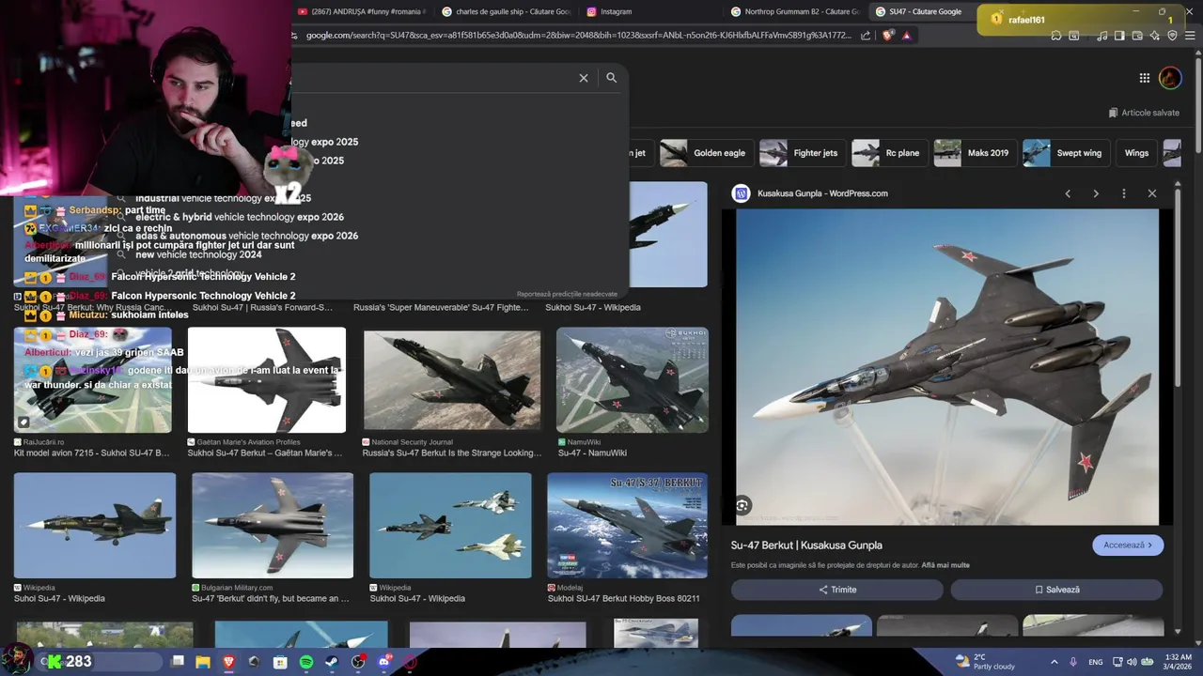Open the Google apps grid

pos(1145,78)
